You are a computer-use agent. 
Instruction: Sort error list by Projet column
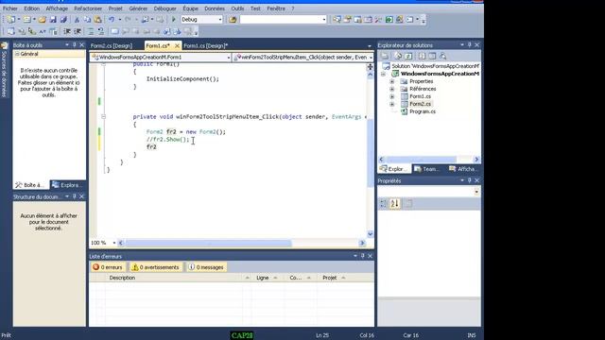(330, 278)
